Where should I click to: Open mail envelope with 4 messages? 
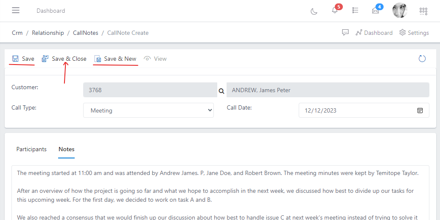[376, 11]
